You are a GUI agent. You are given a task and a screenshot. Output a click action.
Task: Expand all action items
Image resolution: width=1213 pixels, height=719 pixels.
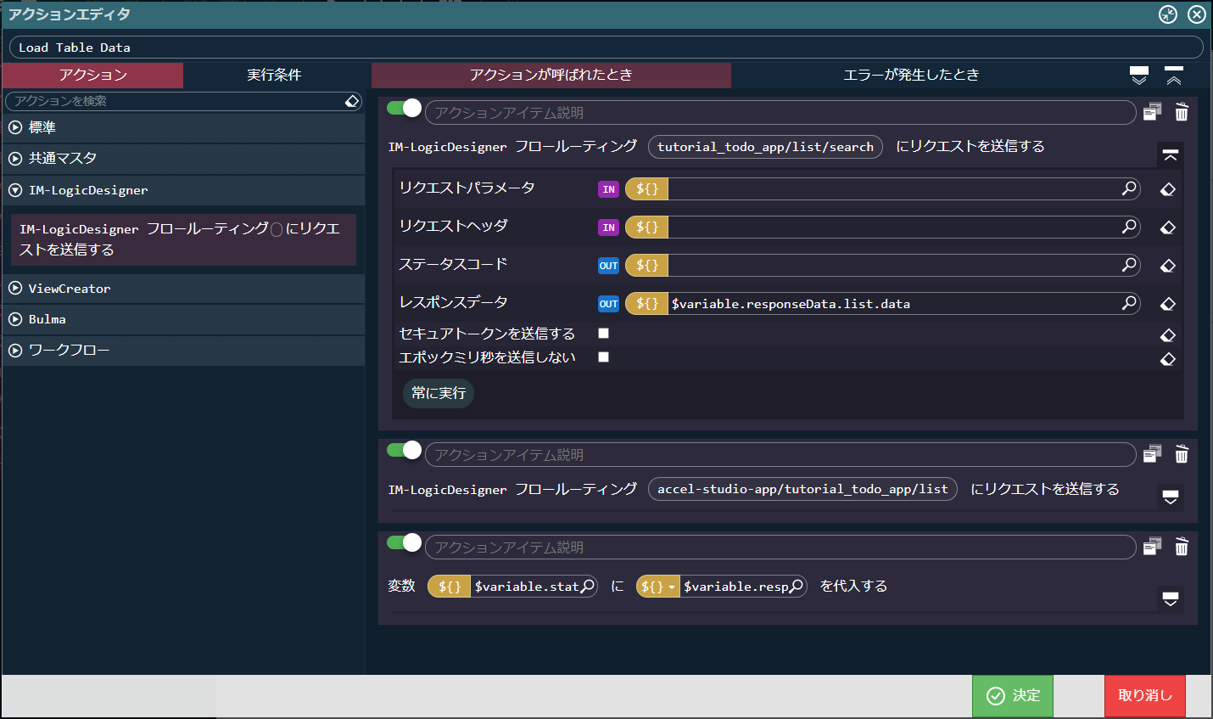[1139, 76]
